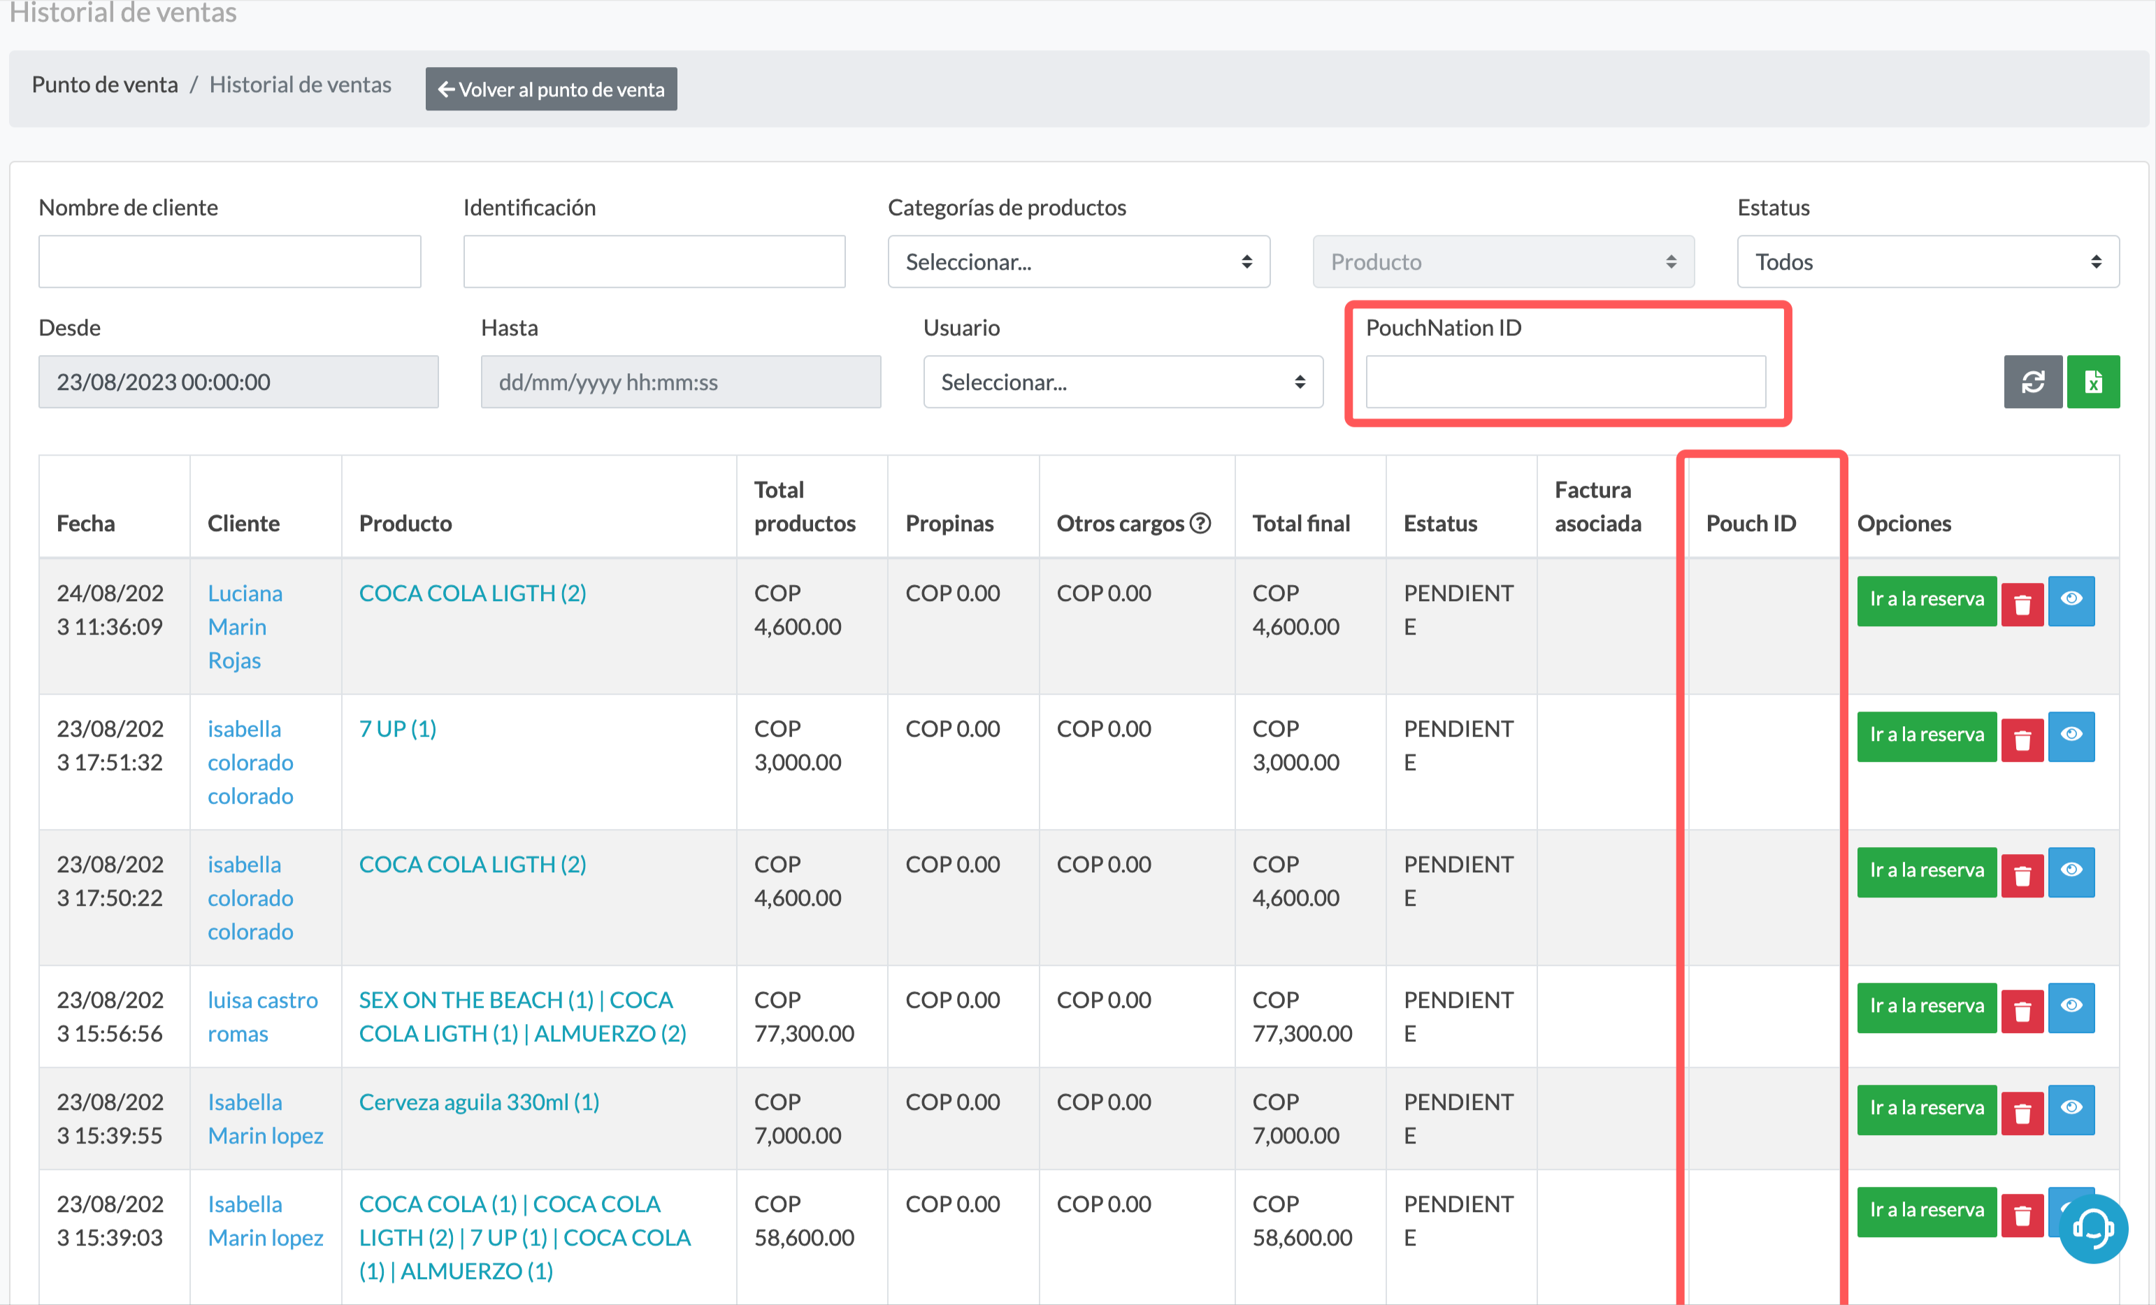Open product link 7 UP (1)

(x=397, y=728)
